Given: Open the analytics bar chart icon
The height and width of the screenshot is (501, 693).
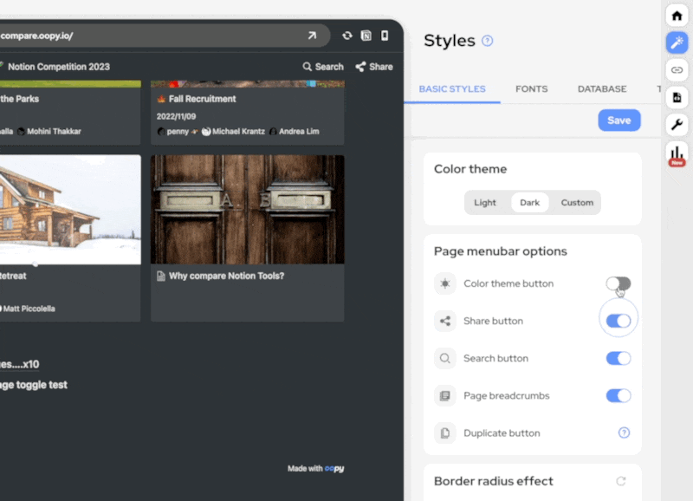Looking at the screenshot, I should click(x=677, y=153).
